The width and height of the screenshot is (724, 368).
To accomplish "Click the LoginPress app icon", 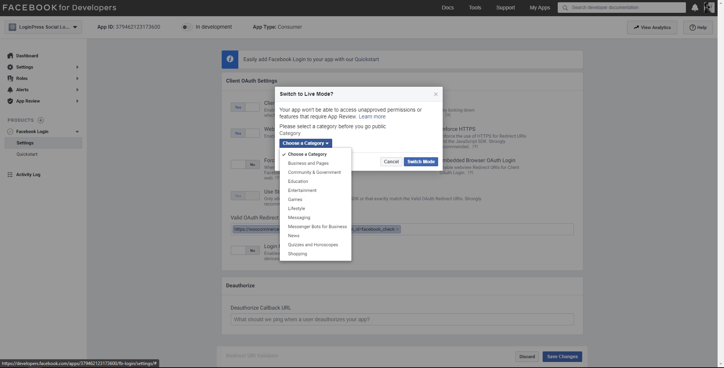I will click(x=12, y=27).
